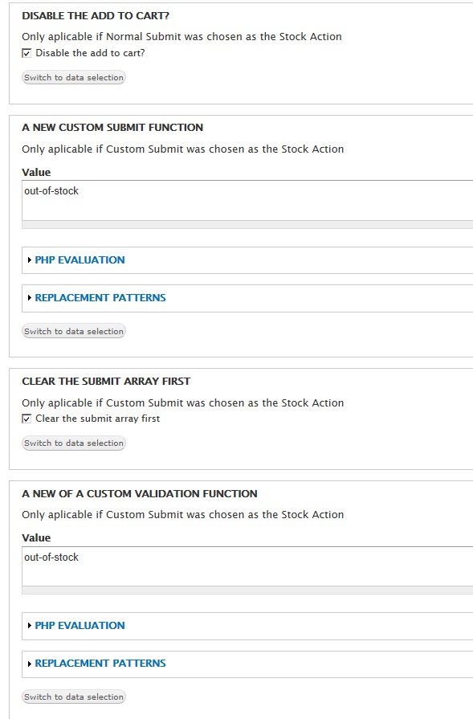Screen dimensions: 473x719
Task: Click the disclosure triangle beside PHP Evaluation in Custom Submit Function
Action: [30, 260]
